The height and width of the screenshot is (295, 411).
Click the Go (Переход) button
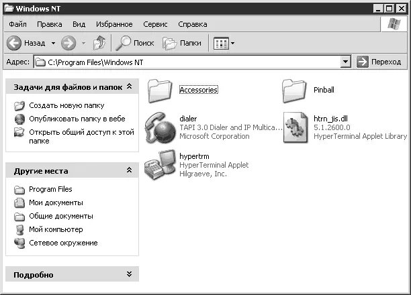click(380, 62)
